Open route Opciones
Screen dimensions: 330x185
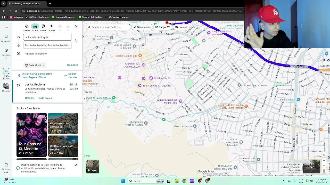click(x=72, y=65)
